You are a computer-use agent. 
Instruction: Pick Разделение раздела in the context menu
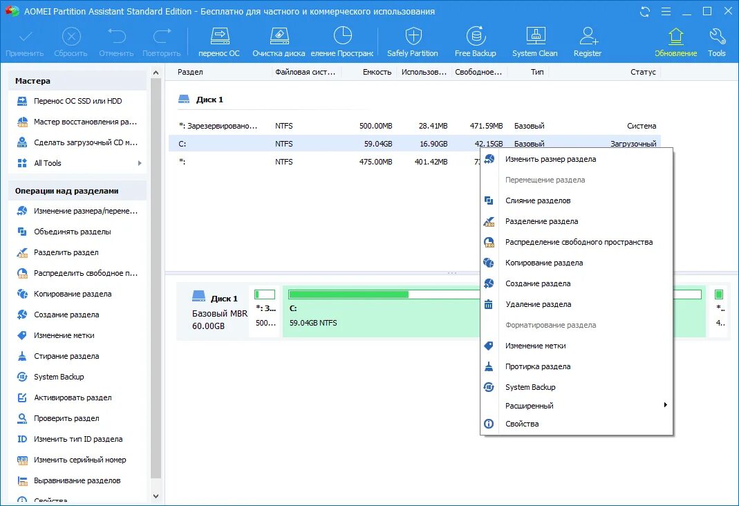tap(577, 221)
